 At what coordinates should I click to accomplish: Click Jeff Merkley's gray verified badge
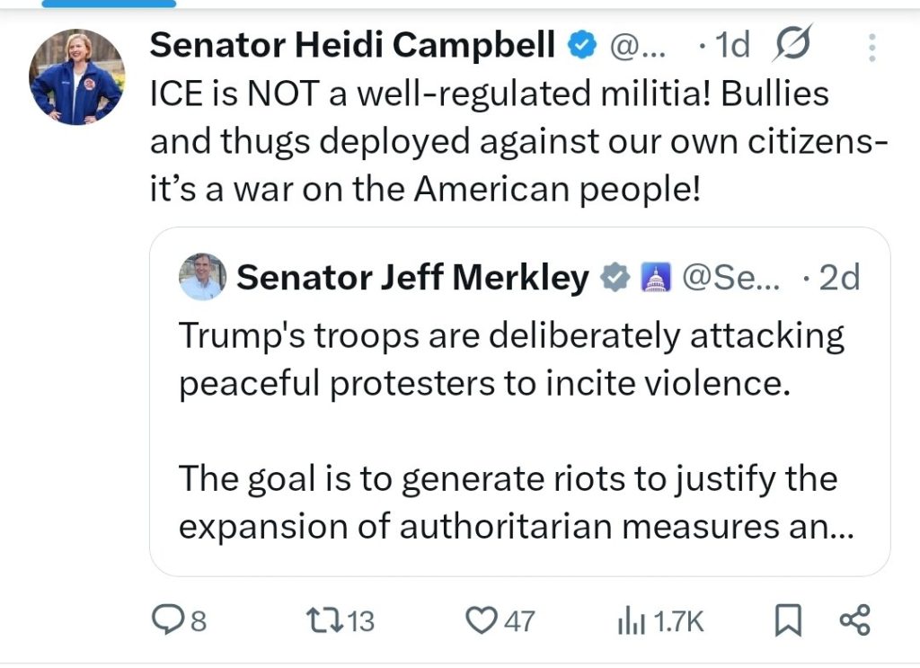coord(615,279)
